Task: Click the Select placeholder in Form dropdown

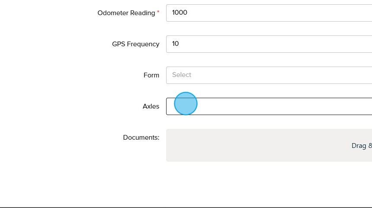Action: [182, 75]
